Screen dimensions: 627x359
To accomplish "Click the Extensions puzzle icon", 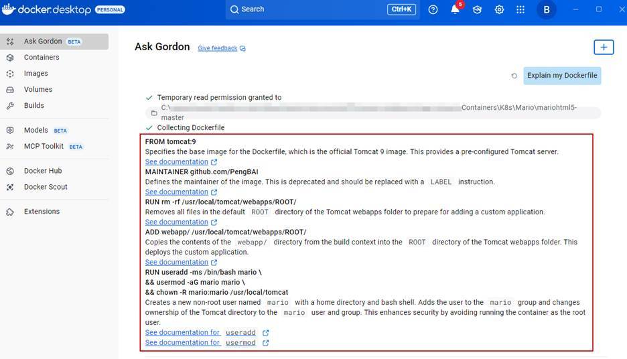I will (x=10, y=212).
